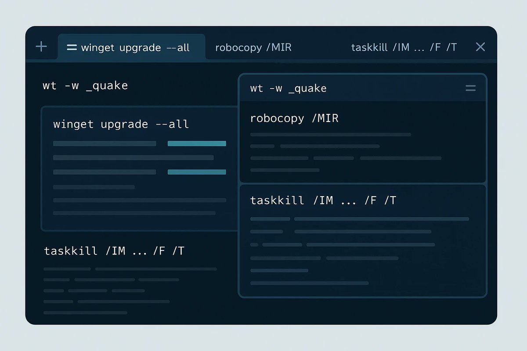Switch to the robocopy /MIR tab
This screenshot has height=351, width=527.
coord(253,47)
